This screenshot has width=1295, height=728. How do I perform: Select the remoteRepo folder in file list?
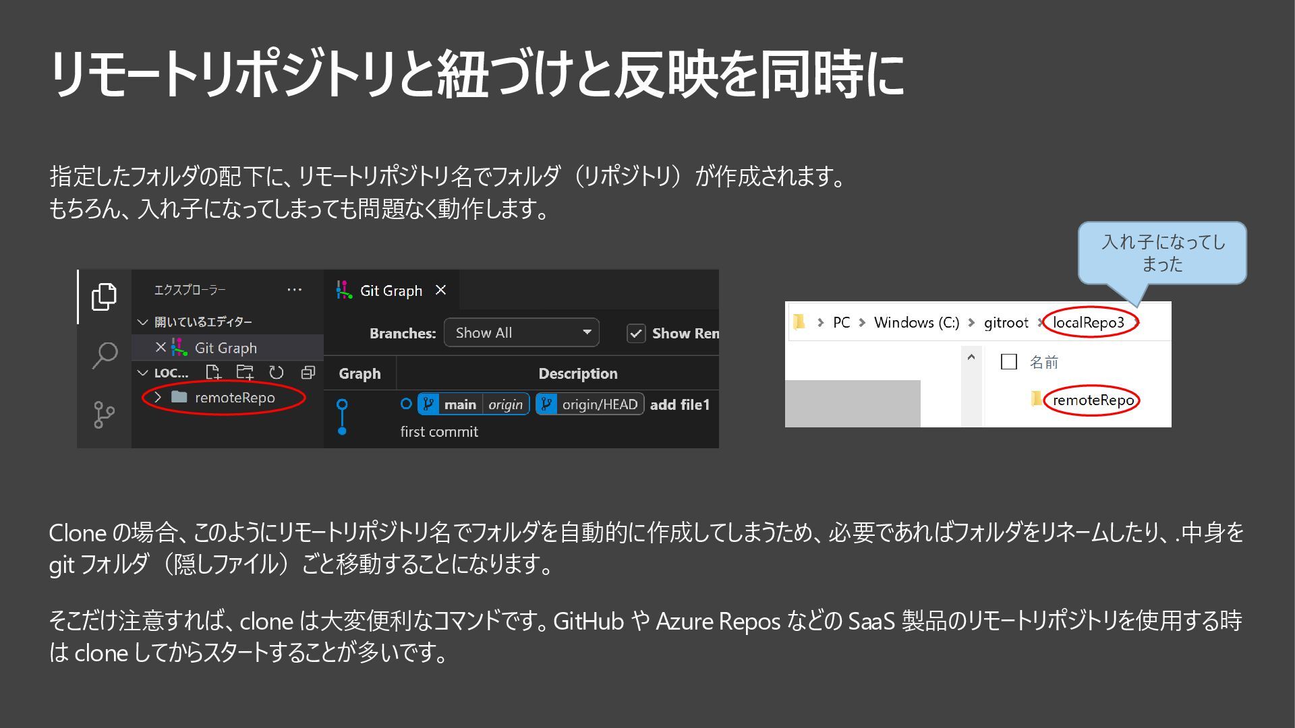1093,400
